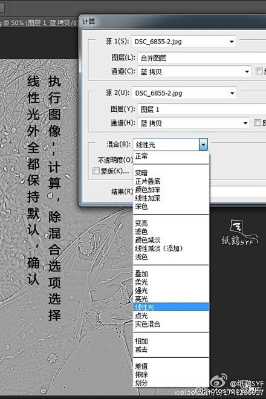266x399 pixels.
Task: Open the Source 2 通道 channel dropdown
Action: point(193,123)
